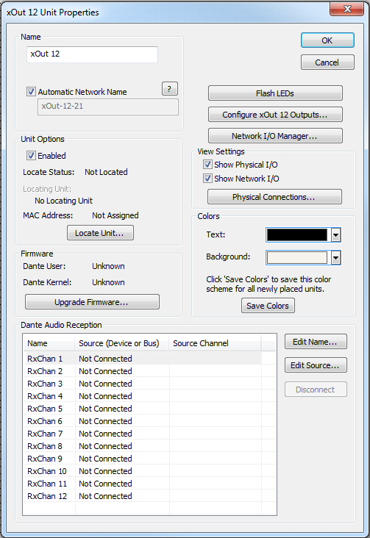Open Physical Connections dialog
Image resolution: width=370 pixels, height=538 pixels.
(274, 197)
